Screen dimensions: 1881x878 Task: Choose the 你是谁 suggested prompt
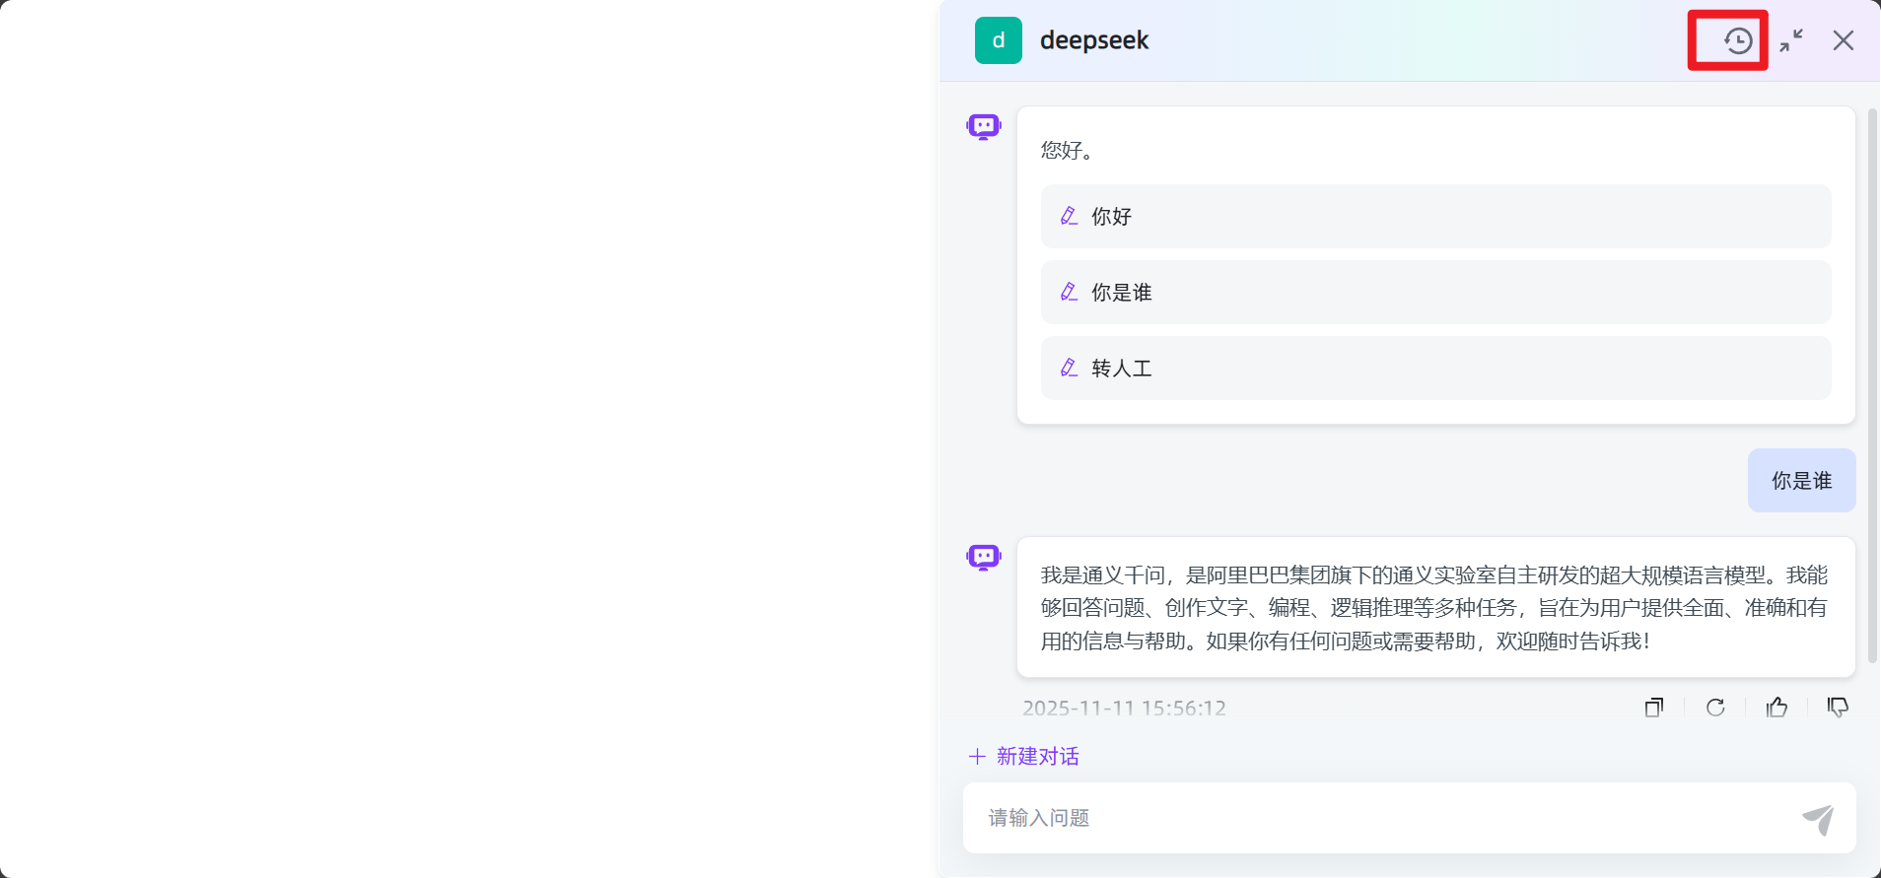tap(1435, 292)
